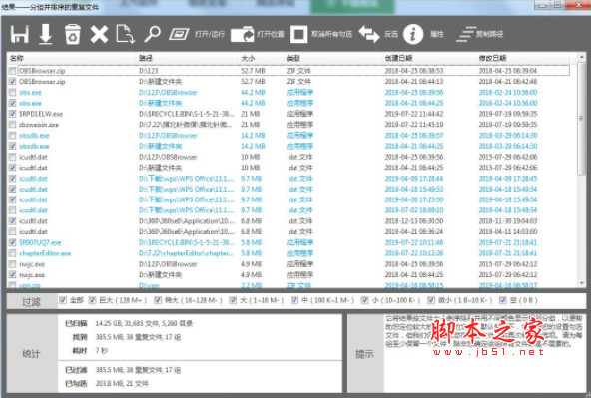Click the 复制路径 lines icon

point(465,34)
